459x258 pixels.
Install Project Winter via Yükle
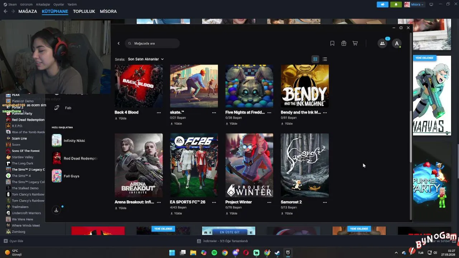point(231,213)
